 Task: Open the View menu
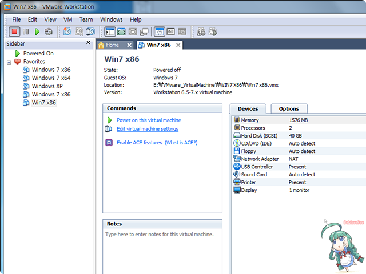click(x=50, y=19)
